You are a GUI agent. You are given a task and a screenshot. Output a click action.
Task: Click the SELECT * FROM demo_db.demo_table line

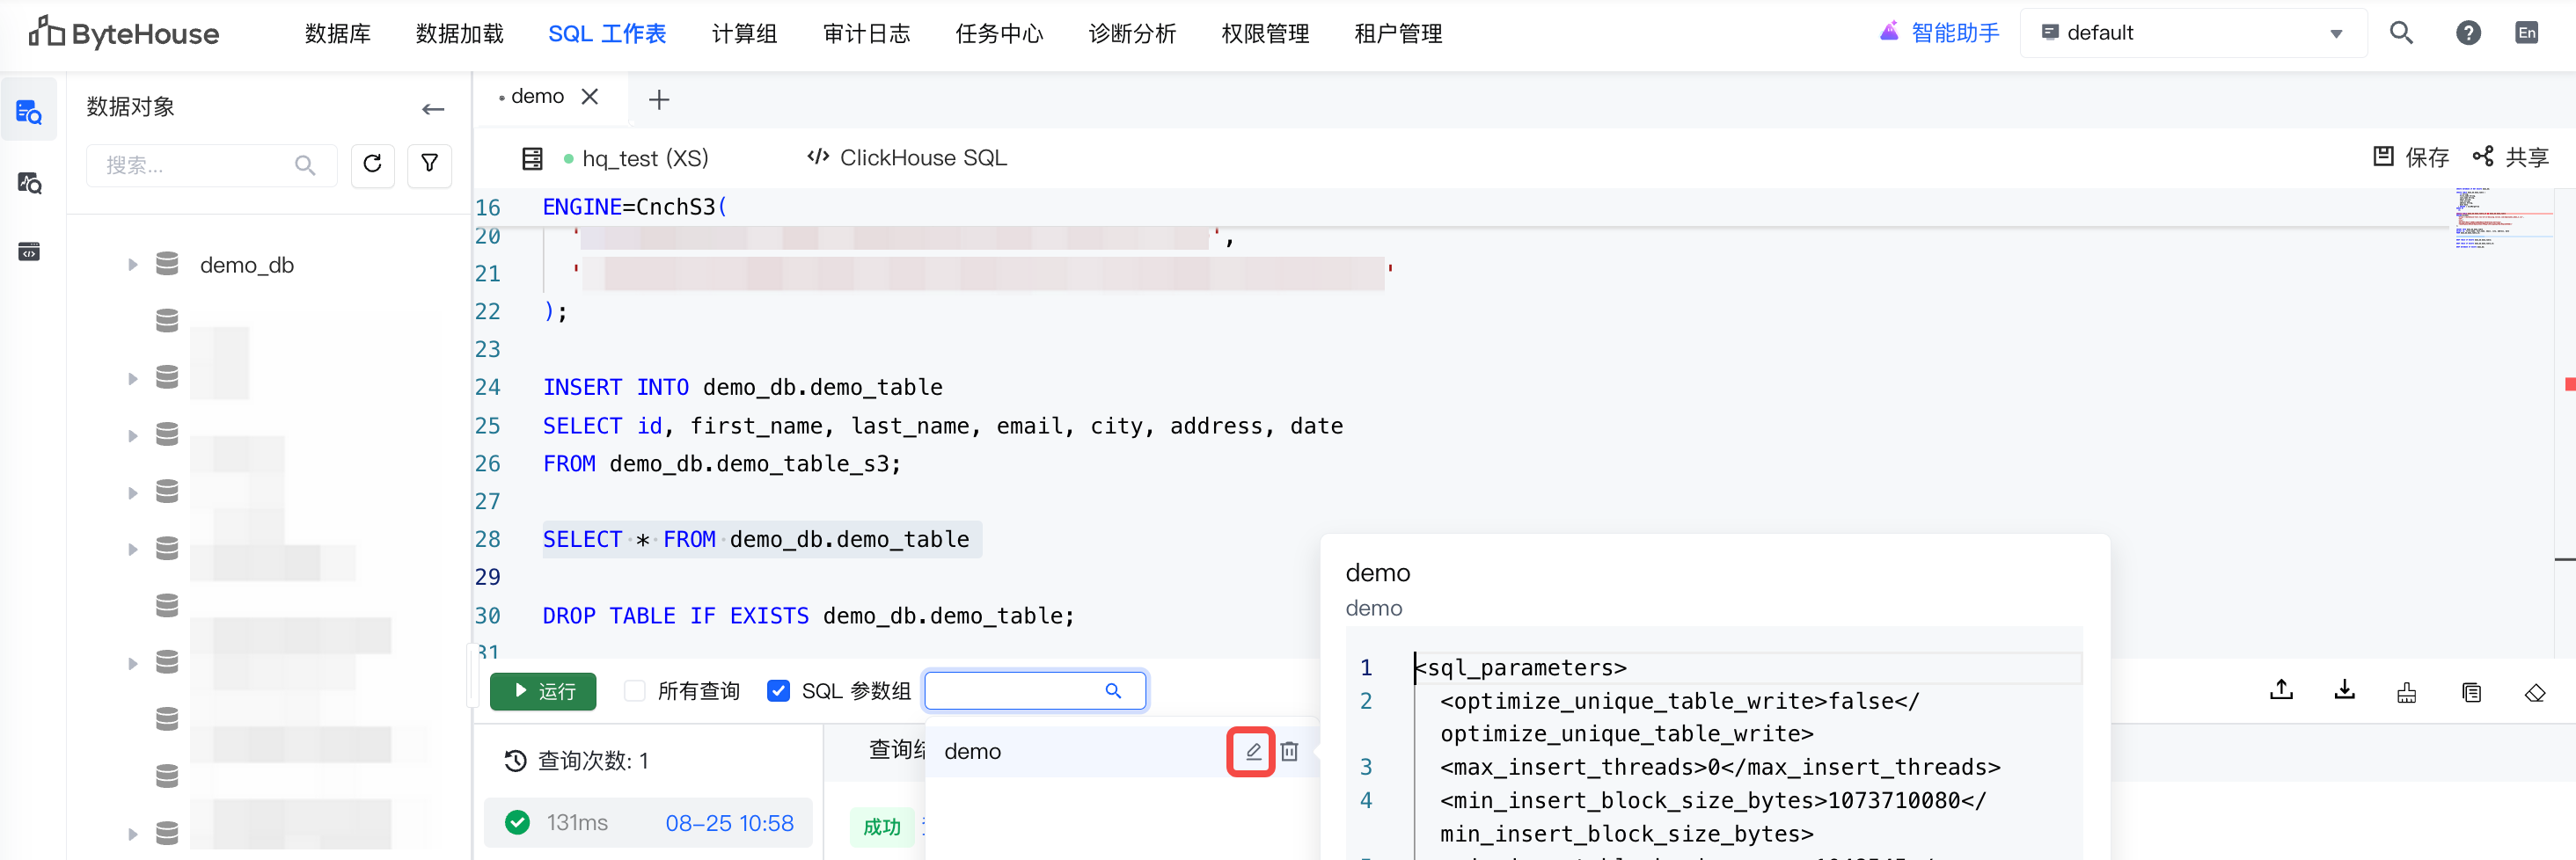point(756,539)
